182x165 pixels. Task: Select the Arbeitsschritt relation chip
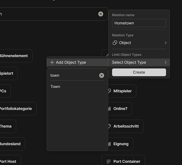click(126, 126)
